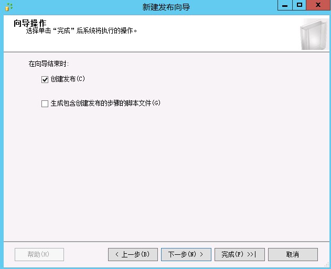Uncheck the 创建发布(C) checkbox

click(x=45, y=79)
